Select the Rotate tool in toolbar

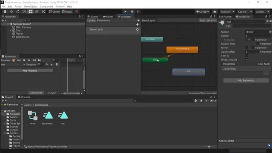[18, 11]
